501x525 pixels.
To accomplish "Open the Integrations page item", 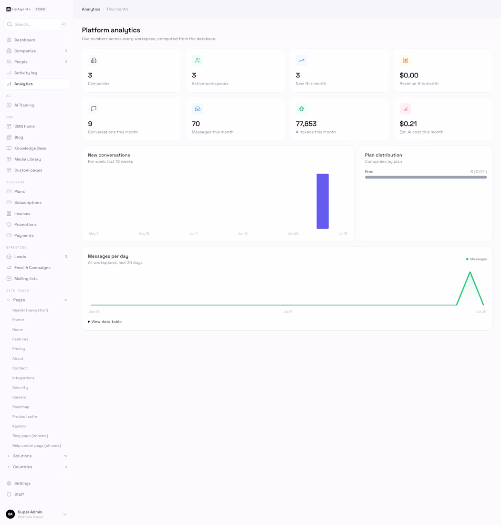I will tap(23, 378).
